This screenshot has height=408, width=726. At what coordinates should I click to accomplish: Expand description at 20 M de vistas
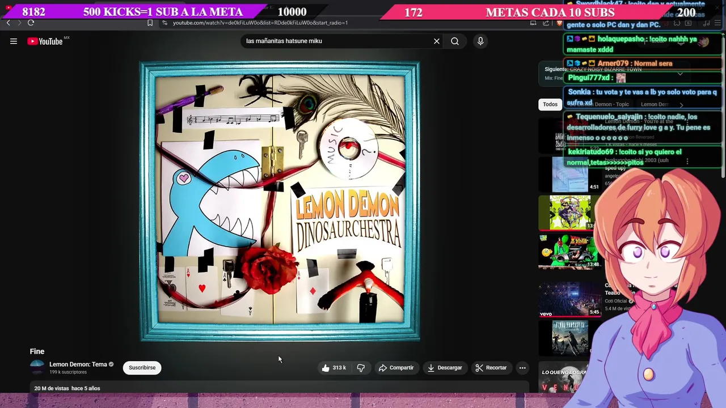click(67, 388)
